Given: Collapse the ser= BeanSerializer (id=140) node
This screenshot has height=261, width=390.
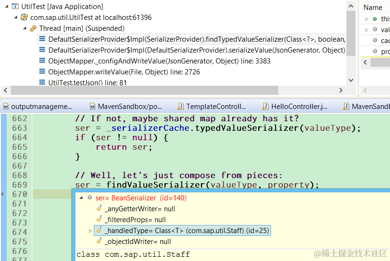Looking at the screenshot, I should pos(81,198).
